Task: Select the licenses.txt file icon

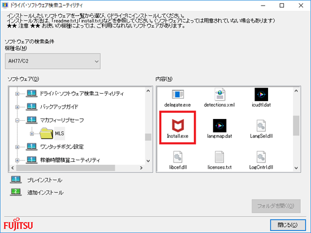Action: pyautogui.click(x=219, y=157)
